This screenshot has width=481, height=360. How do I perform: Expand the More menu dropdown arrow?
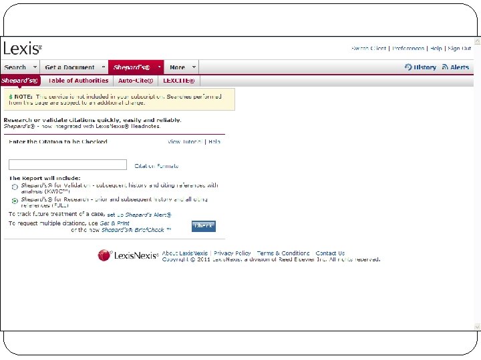pos(194,67)
